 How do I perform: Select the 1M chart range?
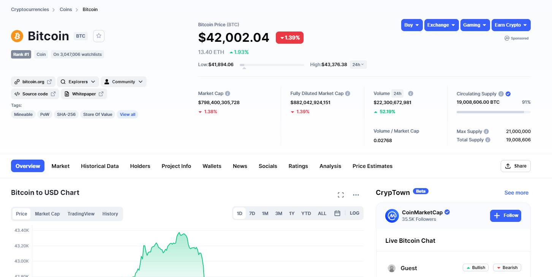[x=265, y=214]
